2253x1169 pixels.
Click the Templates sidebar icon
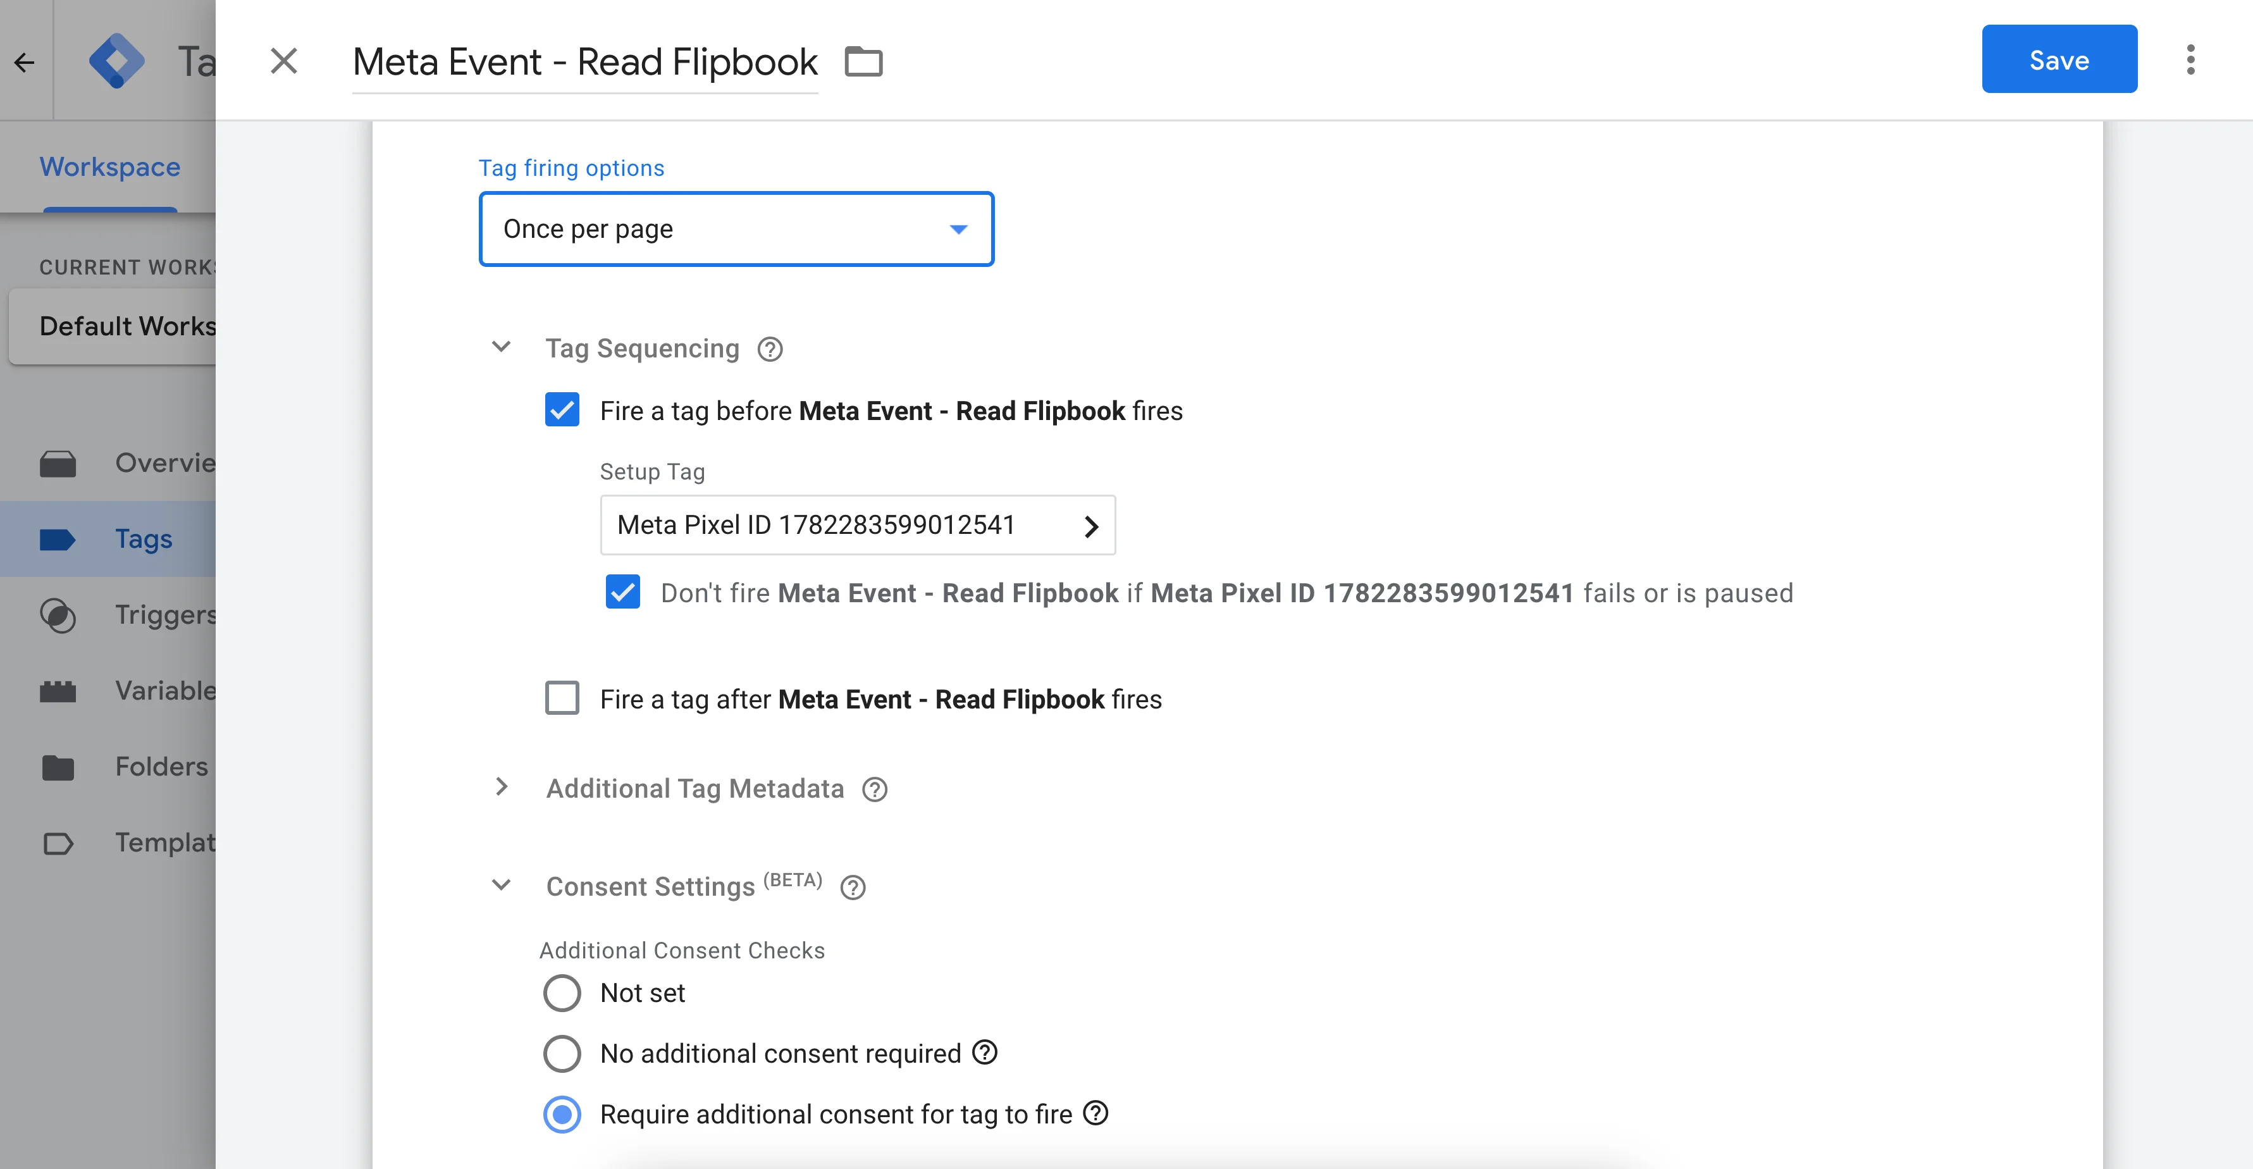[x=58, y=843]
